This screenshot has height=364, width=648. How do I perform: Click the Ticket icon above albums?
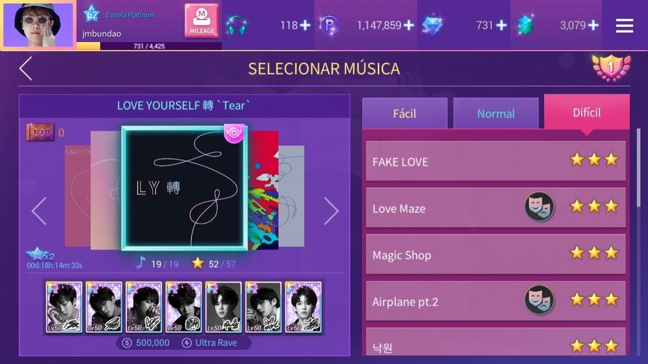40,132
